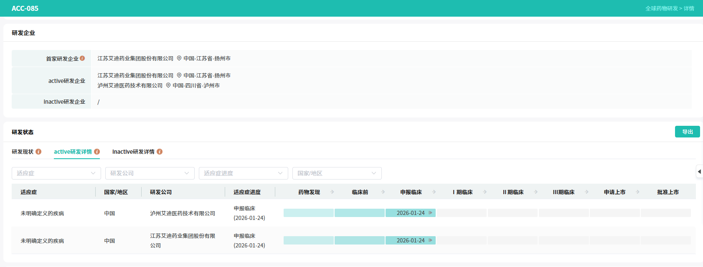Viewport: 703px width, 267px height.
Task: Open the 适应症 filter dropdown
Action: click(x=56, y=173)
